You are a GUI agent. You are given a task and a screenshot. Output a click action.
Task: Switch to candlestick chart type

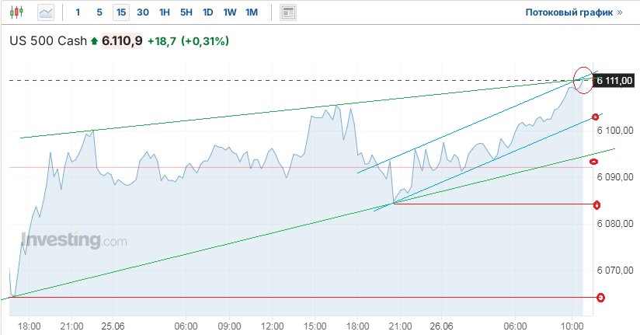19,12
